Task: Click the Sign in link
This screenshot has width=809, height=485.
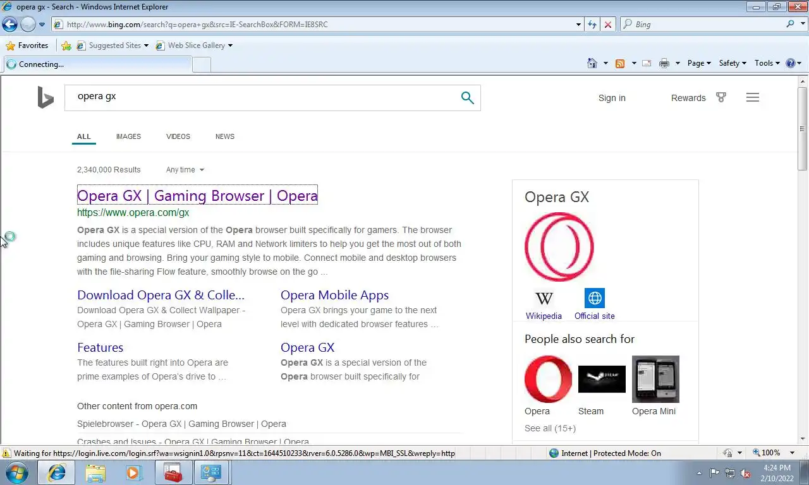Action: pyautogui.click(x=612, y=98)
